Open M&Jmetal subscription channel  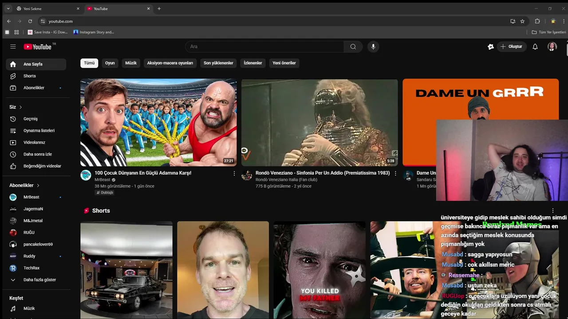click(36, 221)
